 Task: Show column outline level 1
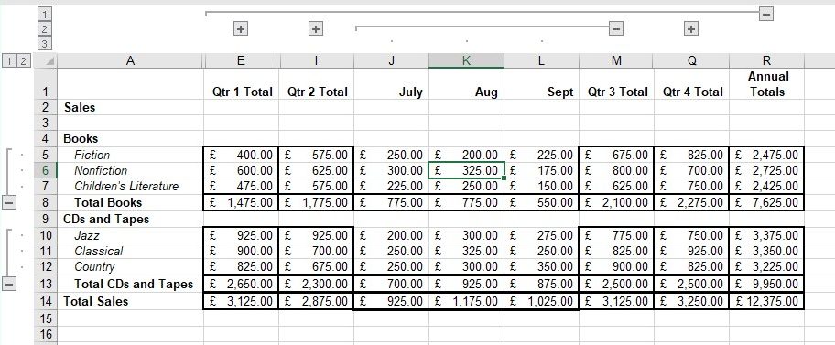coord(46,14)
